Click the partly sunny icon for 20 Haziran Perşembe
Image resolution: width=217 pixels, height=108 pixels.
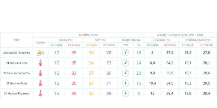(x=40, y=53)
